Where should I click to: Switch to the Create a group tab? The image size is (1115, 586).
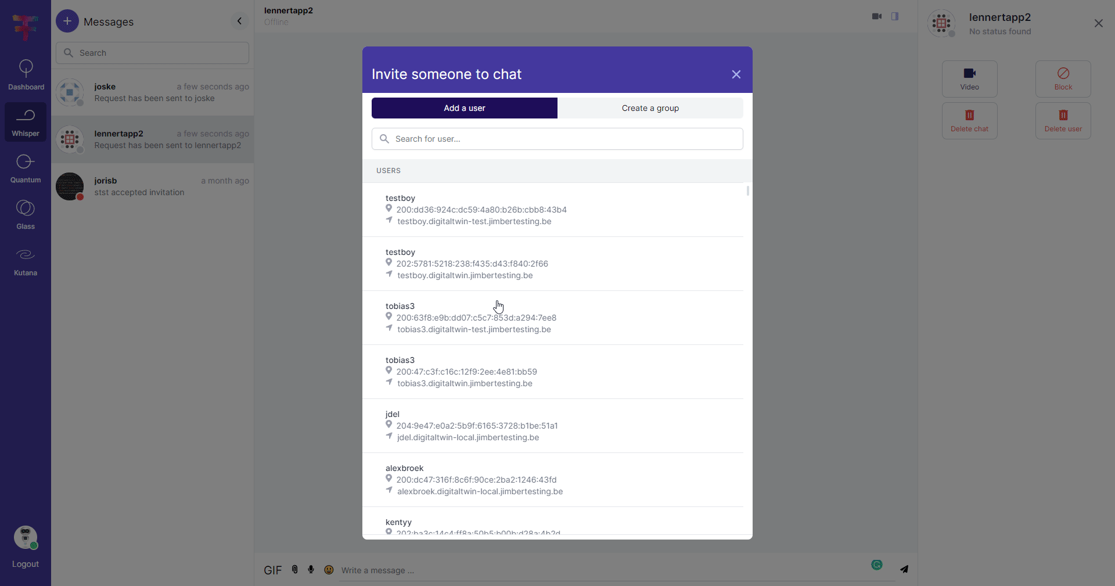click(650, 108)
